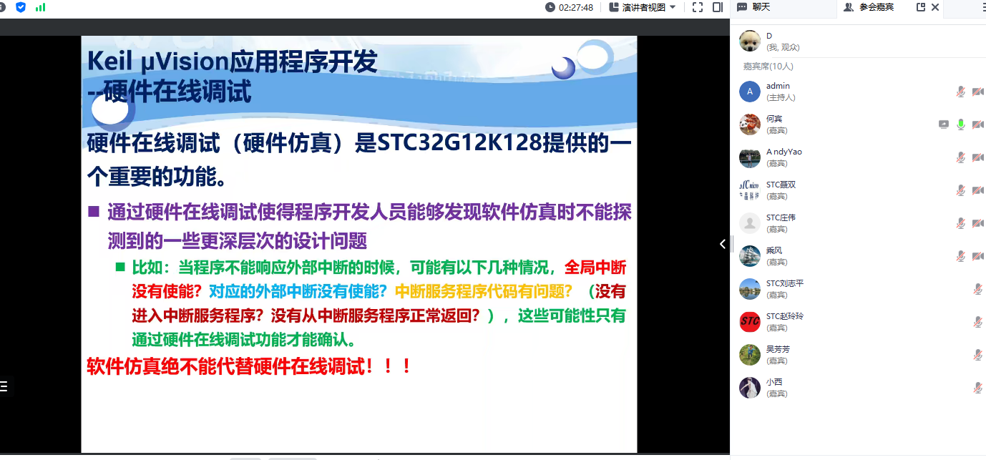986x460 pixels.
Task: Click the meeting timer showing 02:27:48
Action: (x=569, y=7)
